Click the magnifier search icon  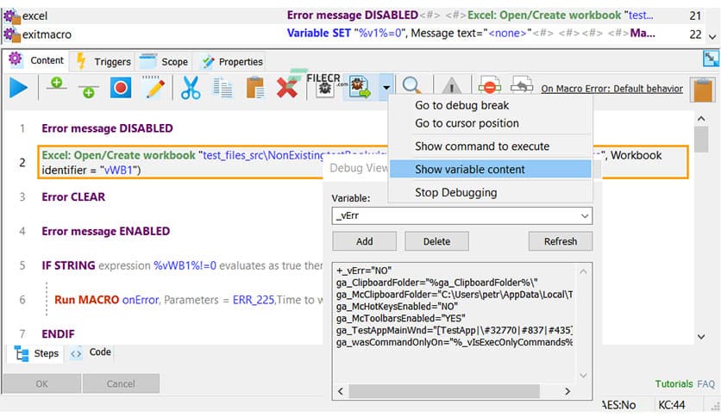tap(411, 85)
